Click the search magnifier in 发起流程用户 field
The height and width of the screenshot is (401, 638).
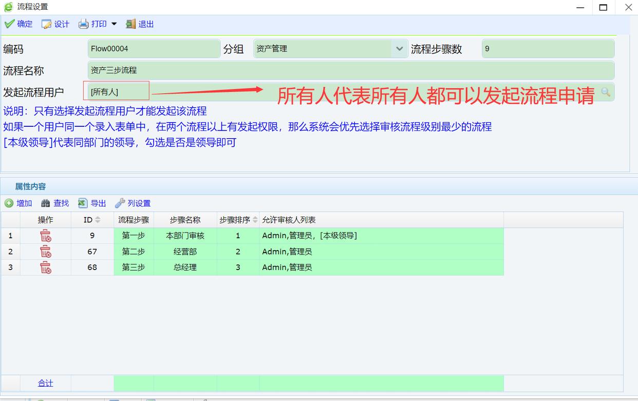click(606, 92)
